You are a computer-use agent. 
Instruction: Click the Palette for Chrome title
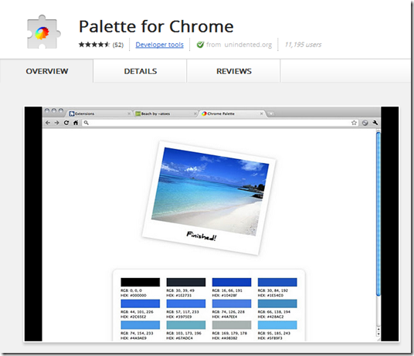coord(156,26)
